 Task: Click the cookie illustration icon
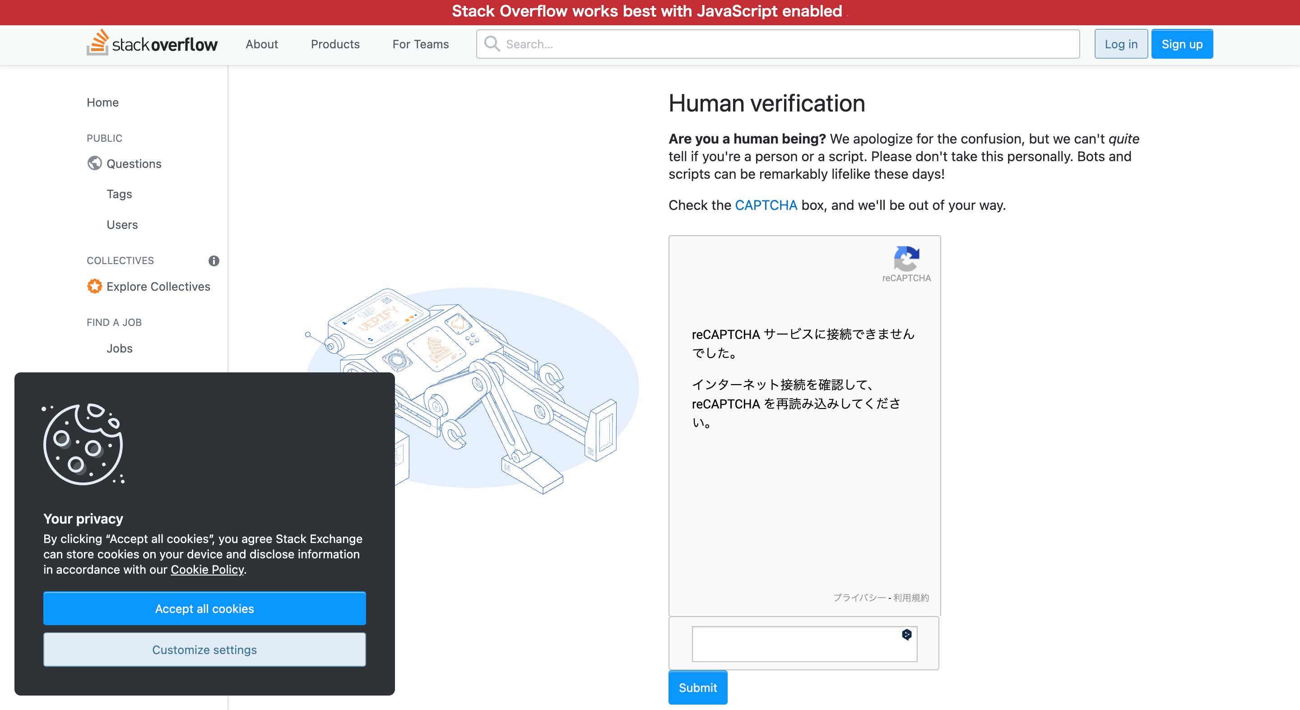tap(83, 444)
